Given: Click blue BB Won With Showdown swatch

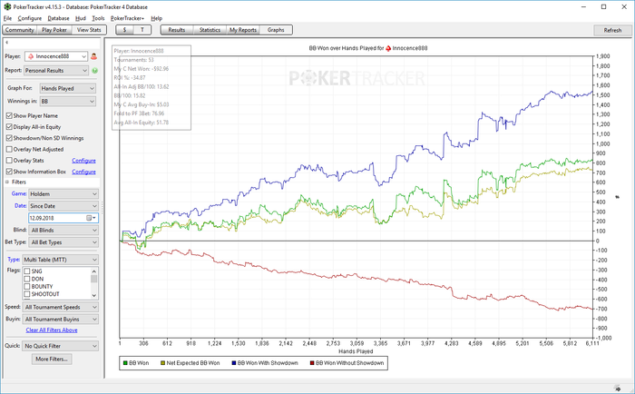Looking at the screenshot, I should (234, 363).
